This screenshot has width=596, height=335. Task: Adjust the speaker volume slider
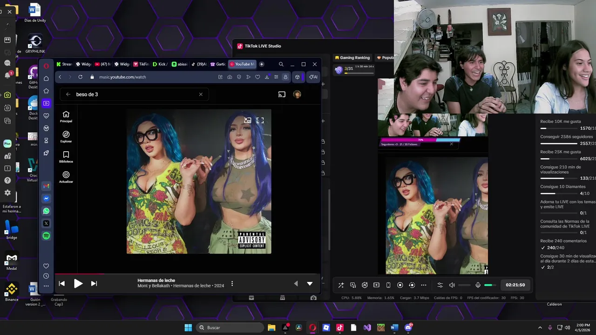pos(465,285)
